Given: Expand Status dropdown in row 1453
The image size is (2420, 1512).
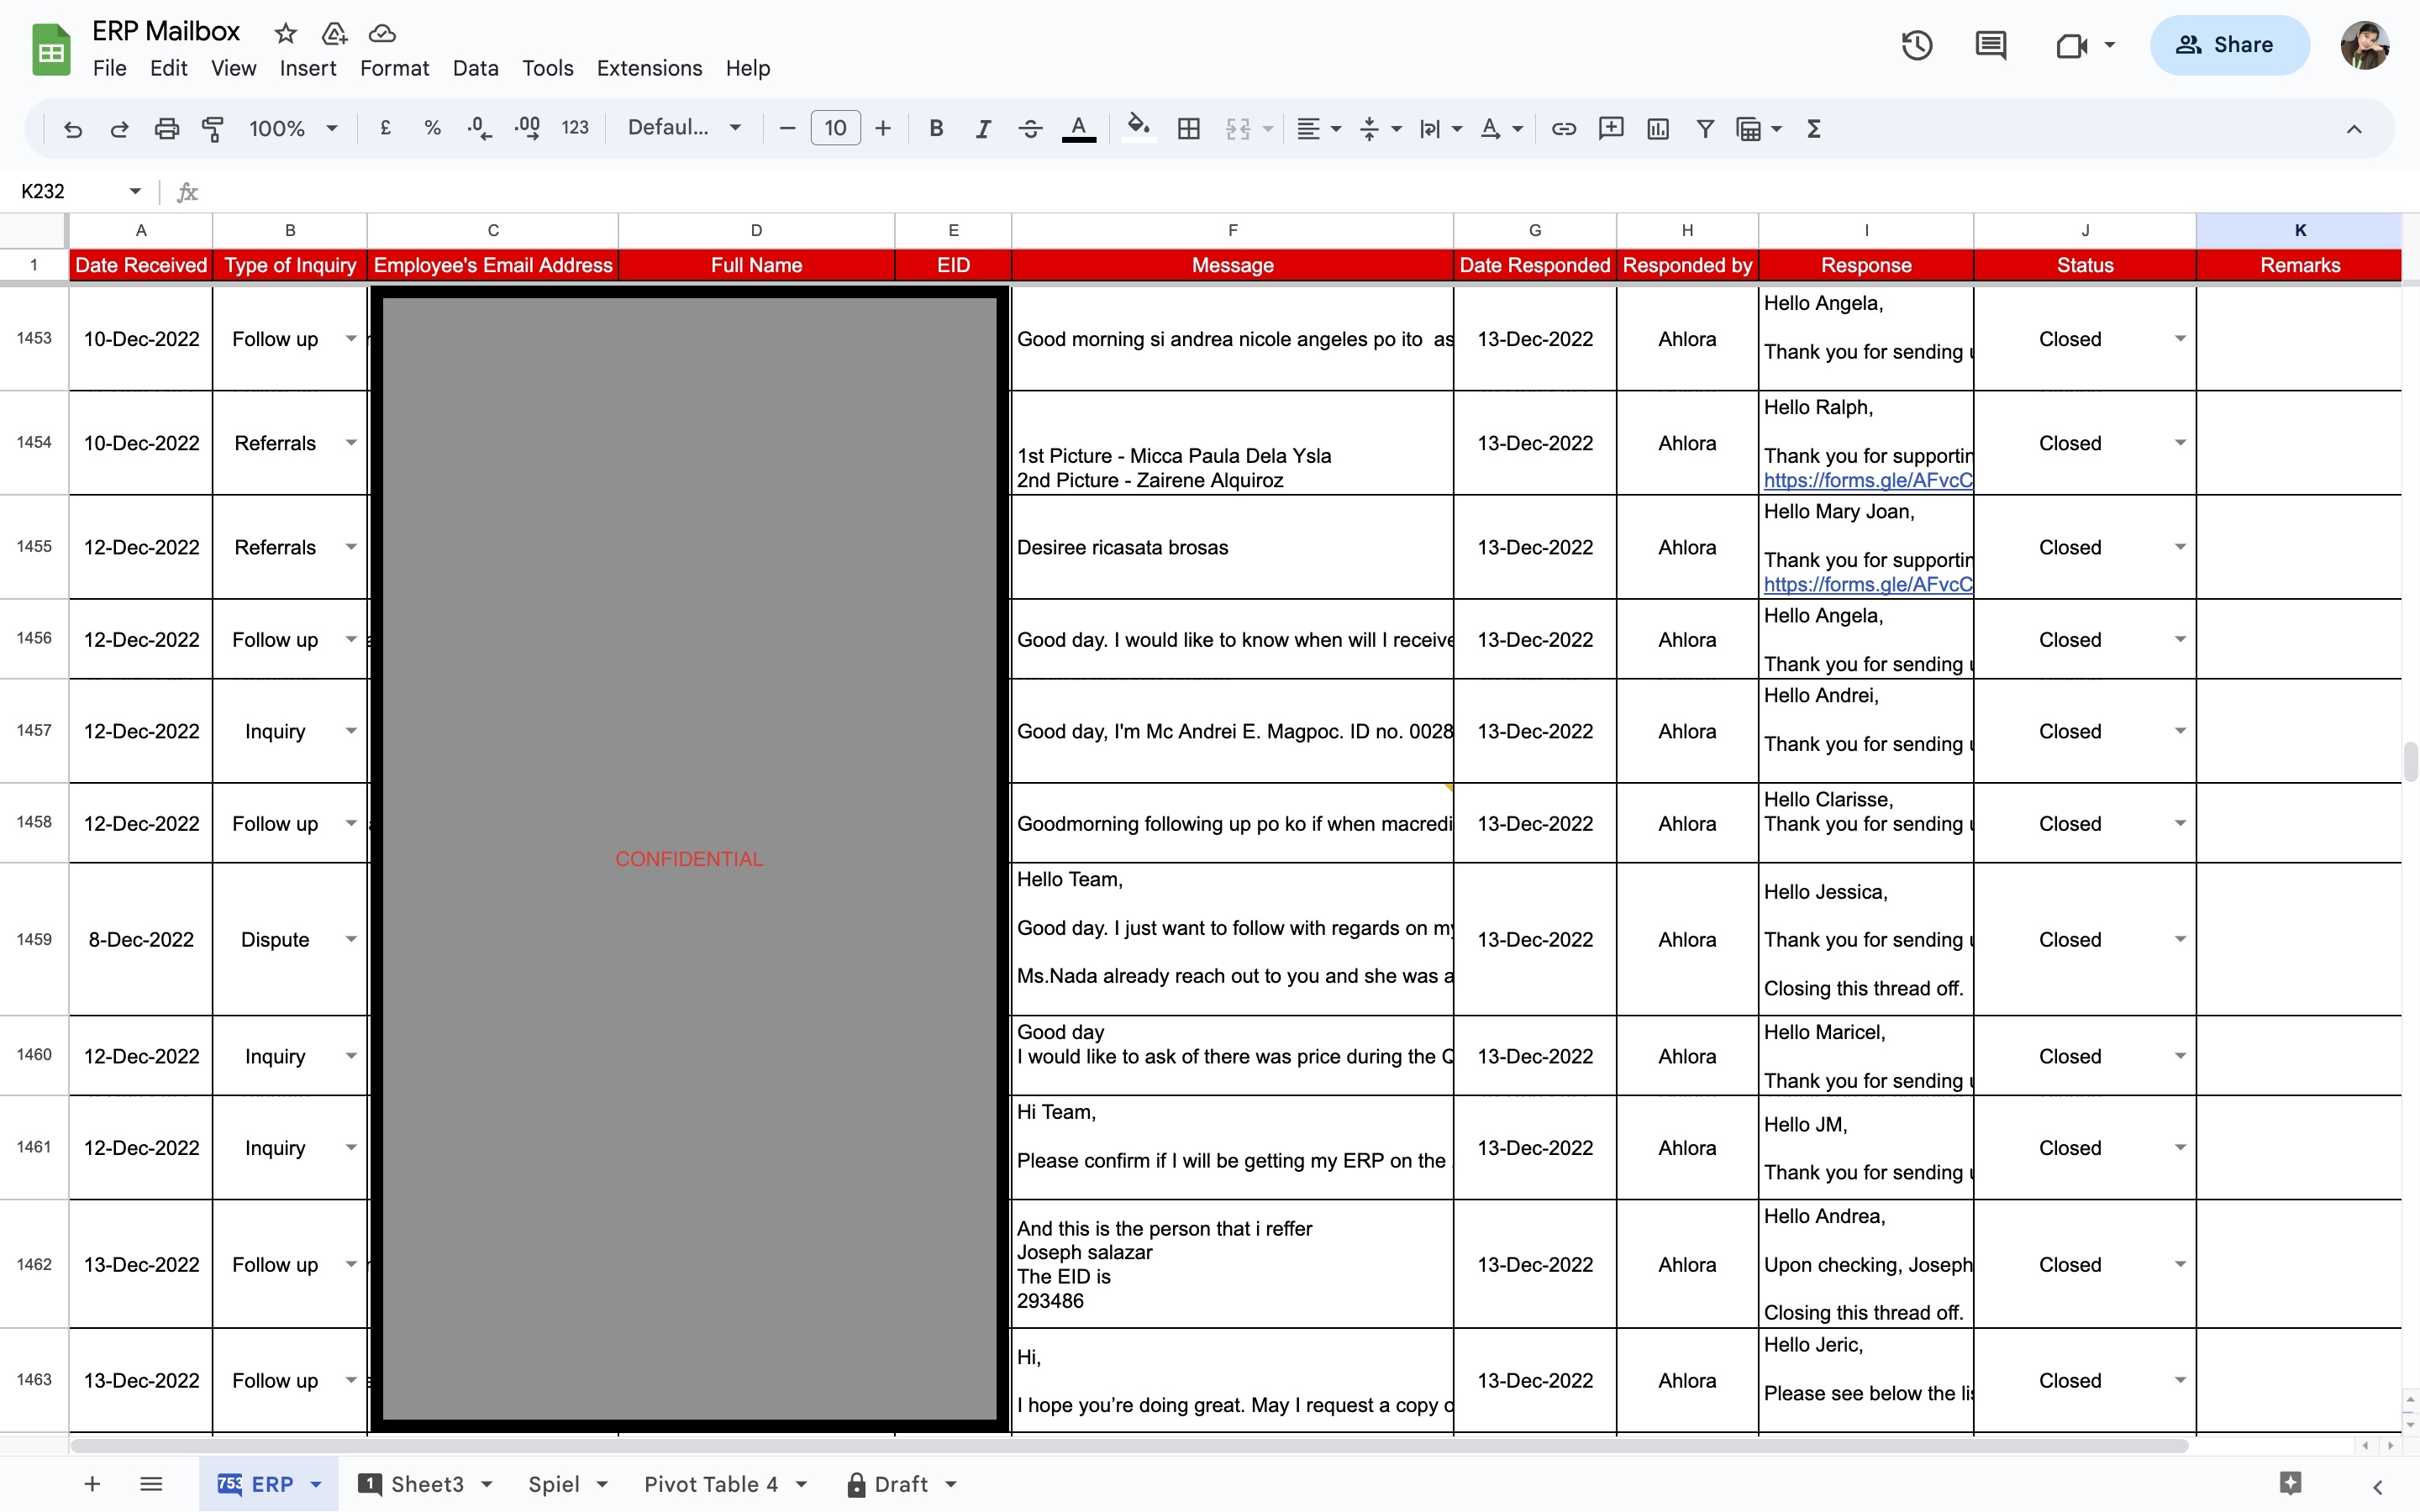Looking at the screenshot, I should (2180, 339).
